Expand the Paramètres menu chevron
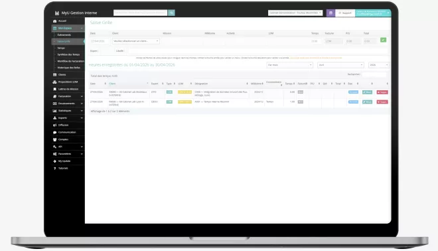Image resolution: width=438 pixels, height=251 pixels. click(x=82, y=154)
